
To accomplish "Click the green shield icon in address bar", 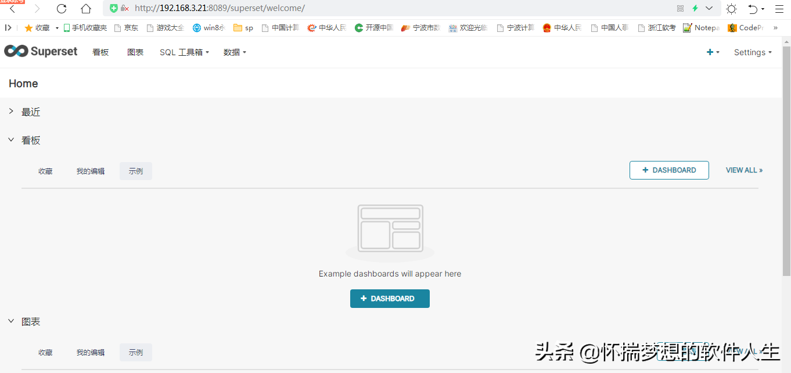I will [x=114, y=8].
